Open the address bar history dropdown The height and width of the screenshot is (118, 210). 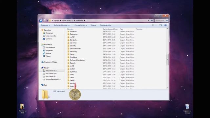tap(149, 21)
